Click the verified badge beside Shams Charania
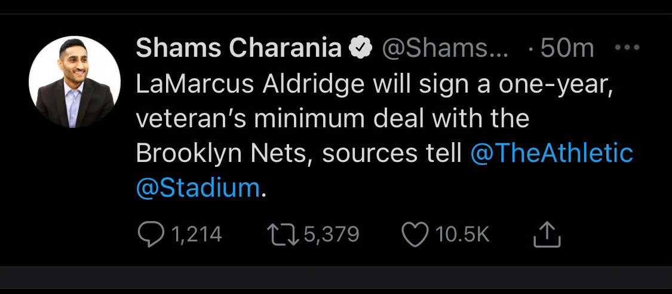Image resolution: width=672 pixels, height=294 pixels. 361,49
